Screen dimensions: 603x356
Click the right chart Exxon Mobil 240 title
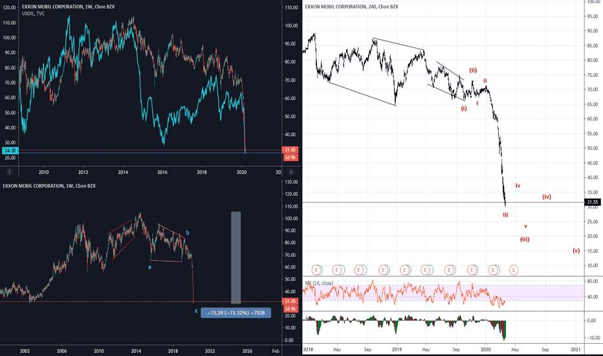(351, 7)
